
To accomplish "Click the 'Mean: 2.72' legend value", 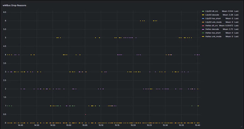I will [x=228, y=29].
